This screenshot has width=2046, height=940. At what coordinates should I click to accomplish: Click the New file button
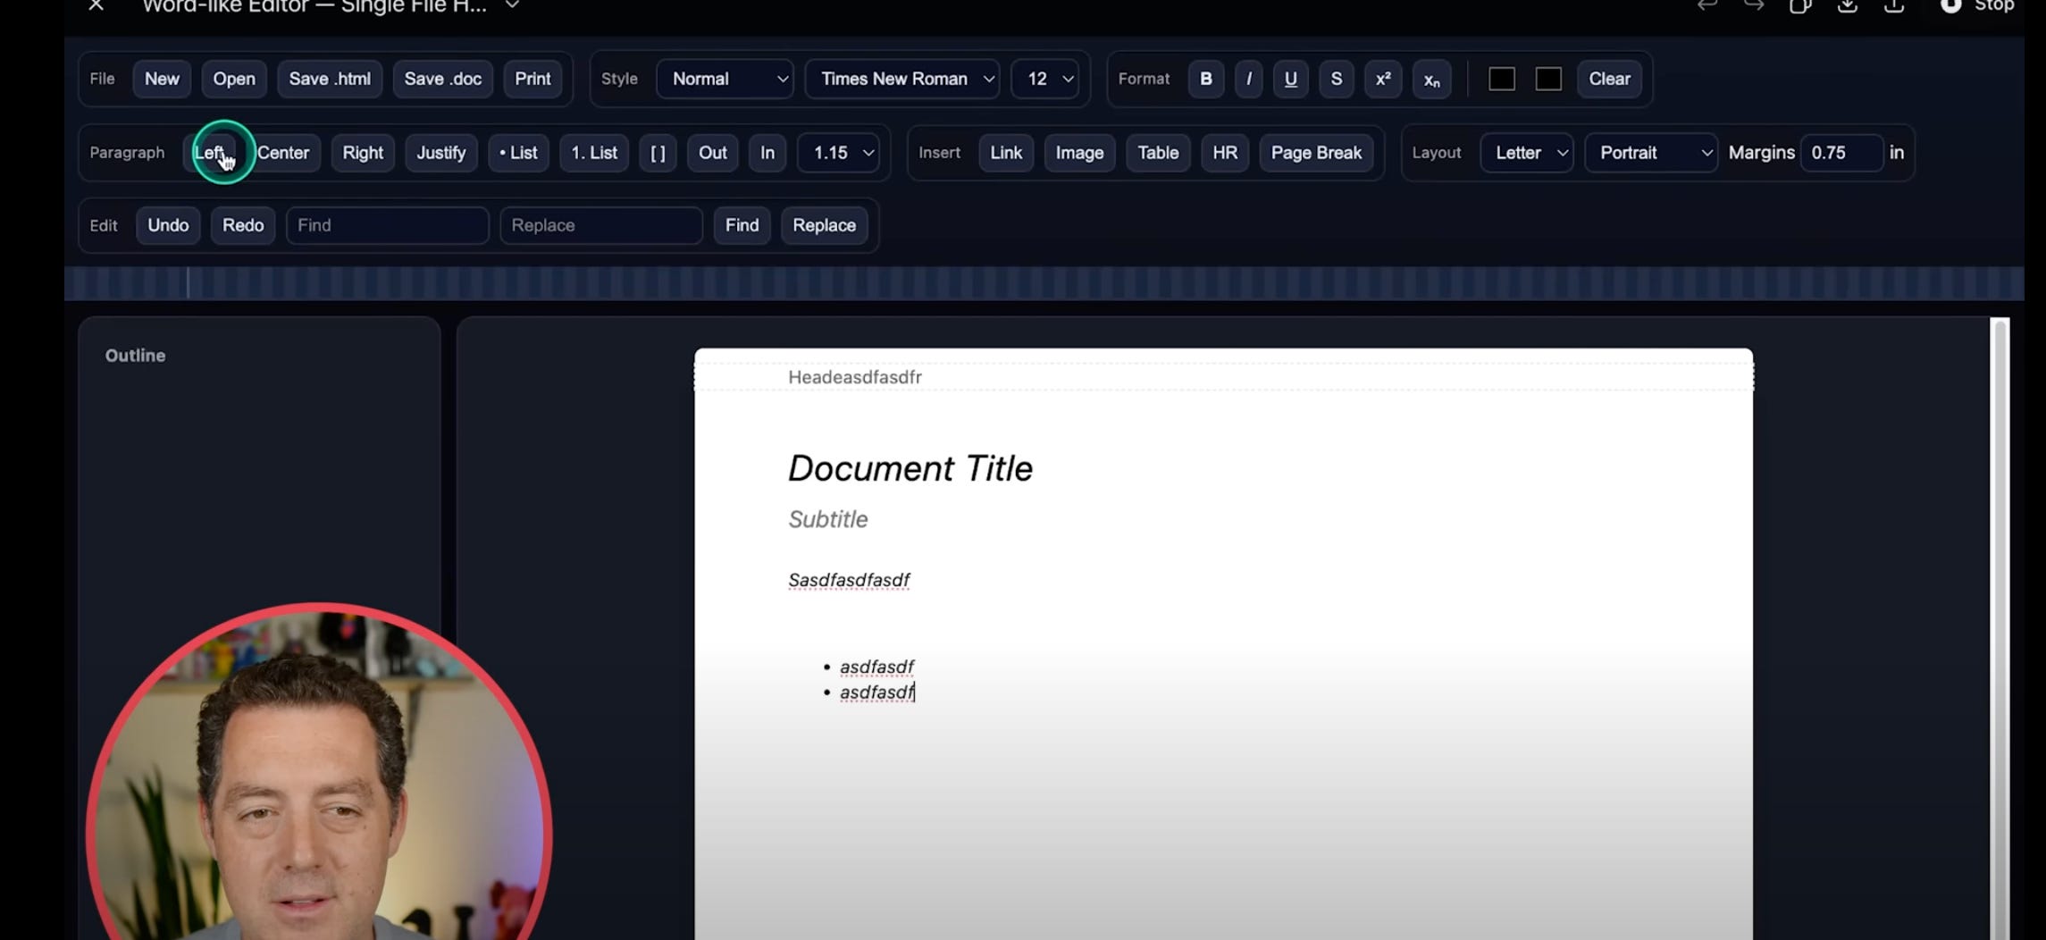162,79
